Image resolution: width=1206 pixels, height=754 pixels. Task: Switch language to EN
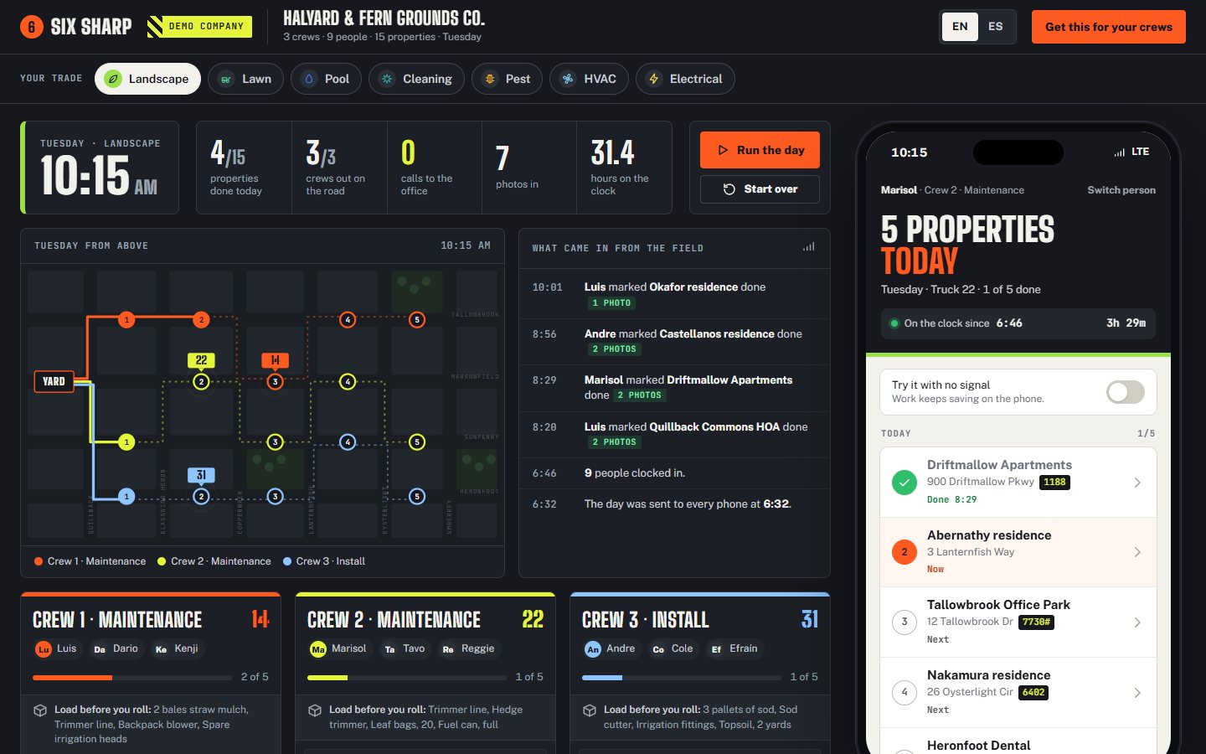click(x=960, y=27)
